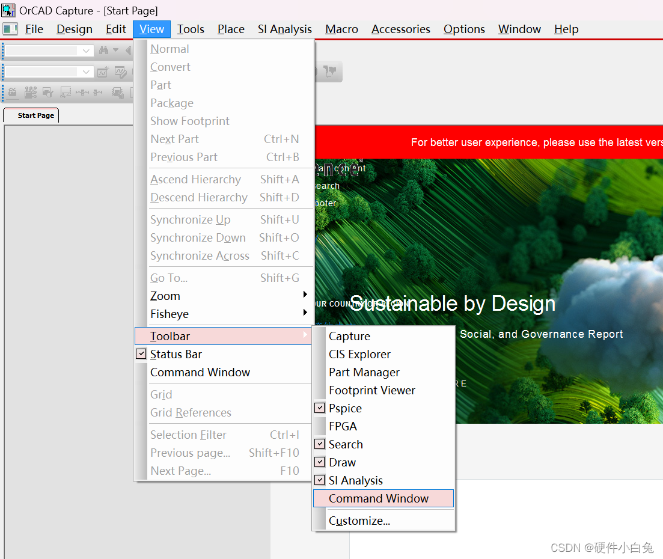Click the Edit Simulation Profile icon
The width and height of the screenshot is (663, 559).
pos(121,72)
